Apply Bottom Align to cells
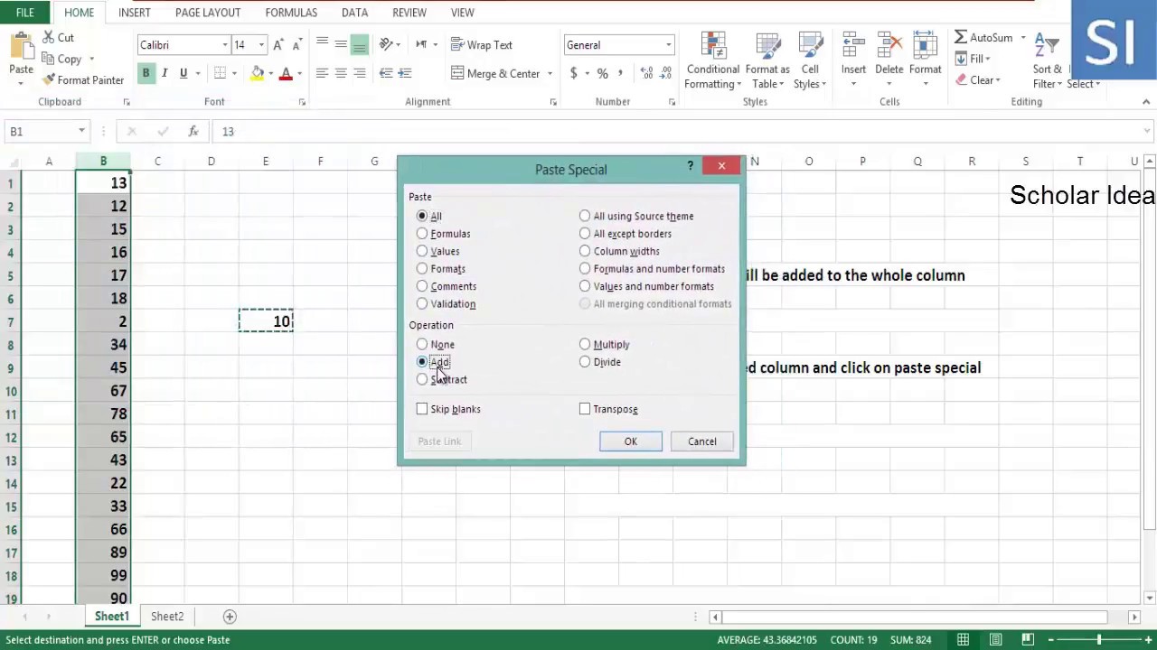 pyautogui.click(x=360, y=44)
